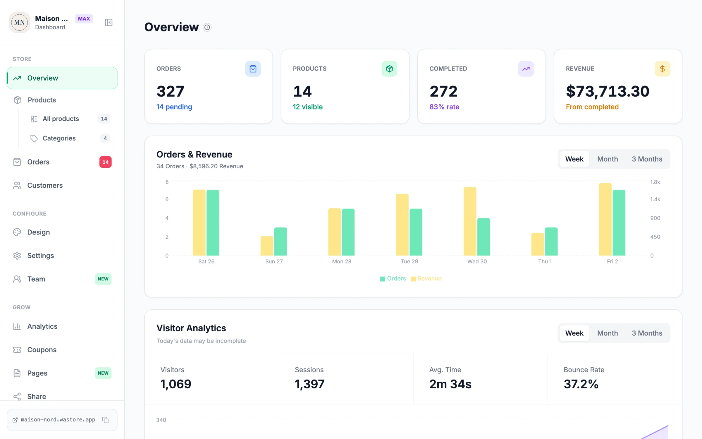
Task: Click the Sat 26 orders bar
Action: 213,223
